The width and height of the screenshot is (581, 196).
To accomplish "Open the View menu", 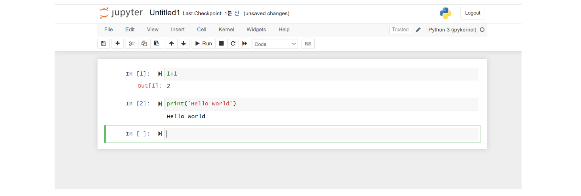I will pyautogui.click(x=153, y=30).
